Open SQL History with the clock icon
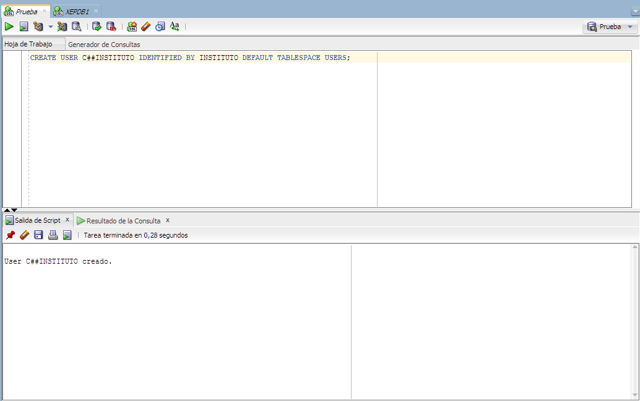 click(x=160, y=27)
